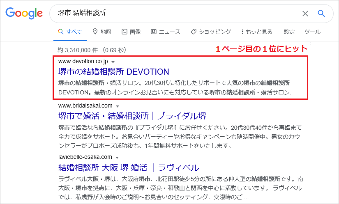Click the price tag icon of ショッピング
This screenshot has width=339, height=204.
[193, 32]
